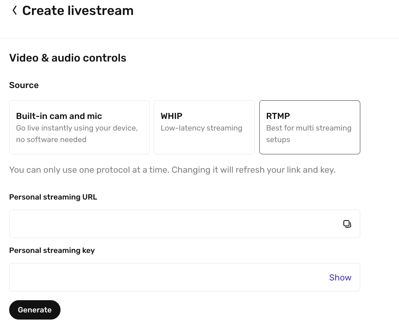399x325 pixels.
Task: Click the Video & audio controls heading
Action: 68,58
